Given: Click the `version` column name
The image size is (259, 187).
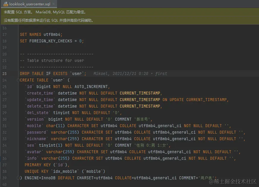Looking at the screenshot, I should click(x=35, y=119).
